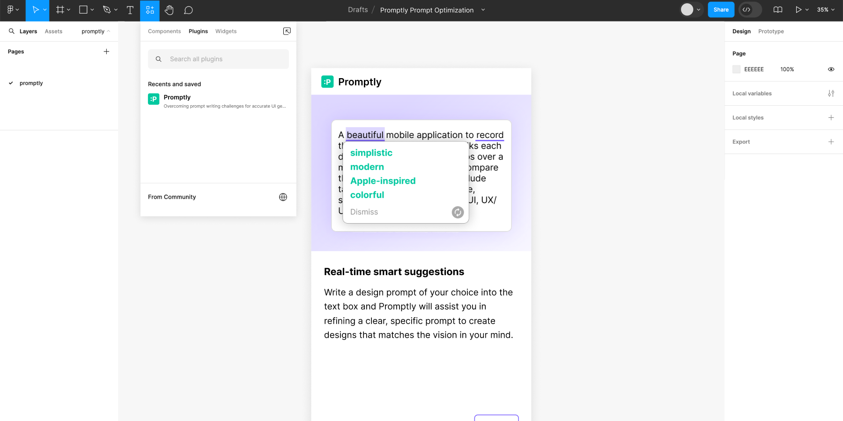Switch to the Widgets tab

point(226,31)
